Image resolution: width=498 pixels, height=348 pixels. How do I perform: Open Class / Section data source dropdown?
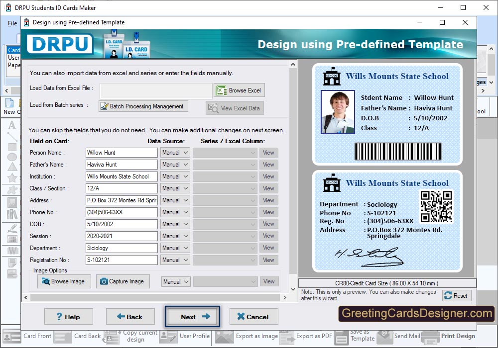pos(175,188)
